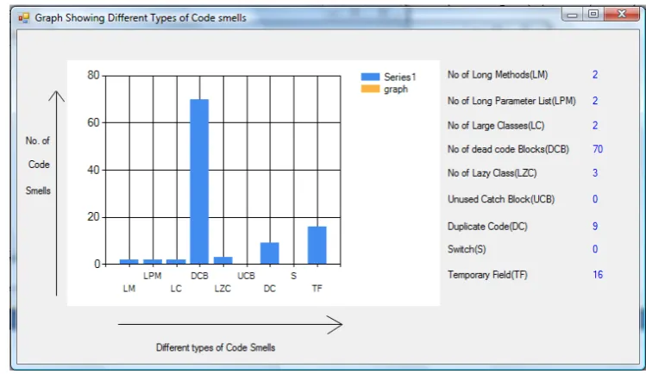Select the Series1 legend label
Viewport: 646px width, 374px height.
click(400, 77)
